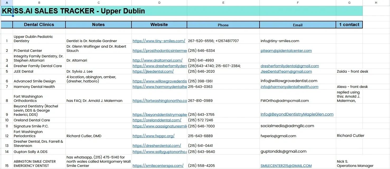Click the Dental Clinics header cell

39,25
